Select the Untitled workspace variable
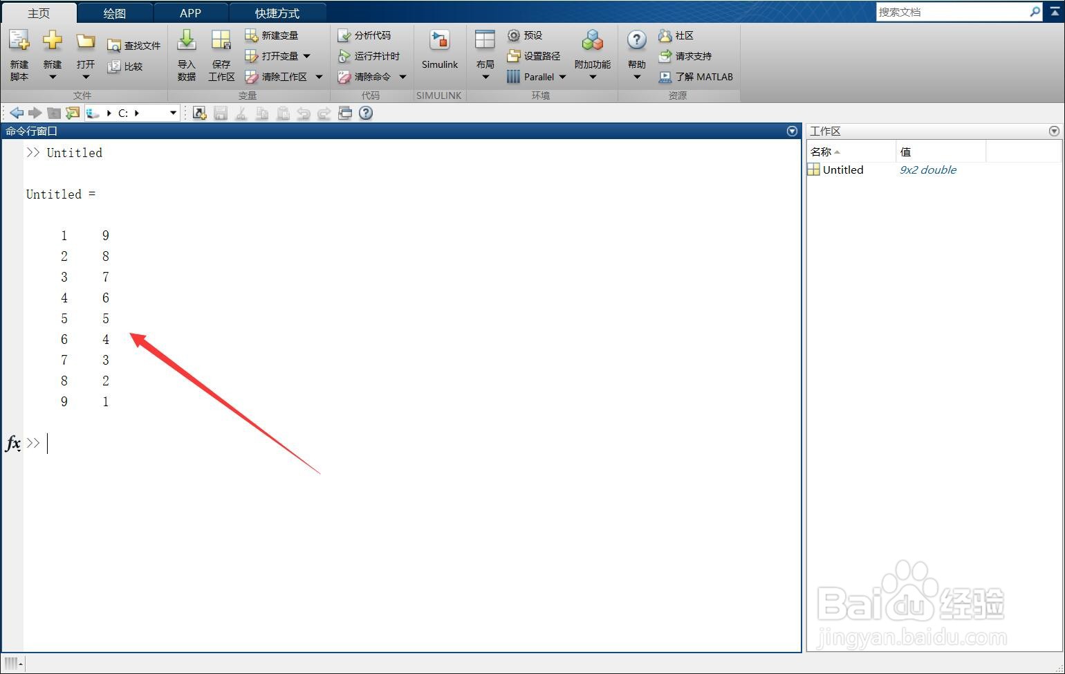The image size is (1065, 674). [x=843, y=170]
